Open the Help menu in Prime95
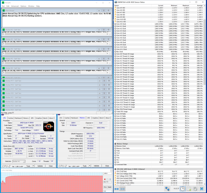This screenshot has height=193, width=207. coord(38,6)
